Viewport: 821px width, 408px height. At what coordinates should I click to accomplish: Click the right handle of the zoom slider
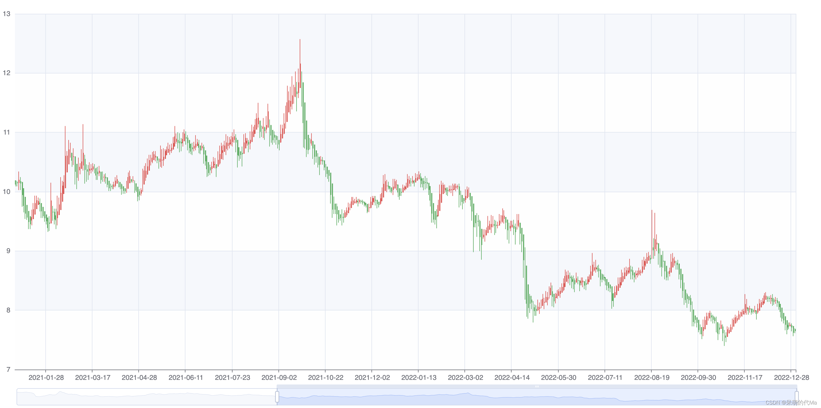[797, 397]
